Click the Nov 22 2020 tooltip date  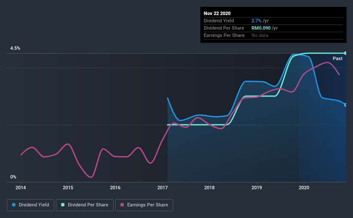tap(217, 13)
